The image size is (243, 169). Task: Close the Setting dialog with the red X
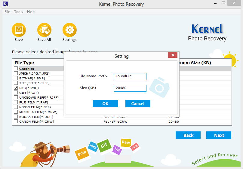coord(173,55)
